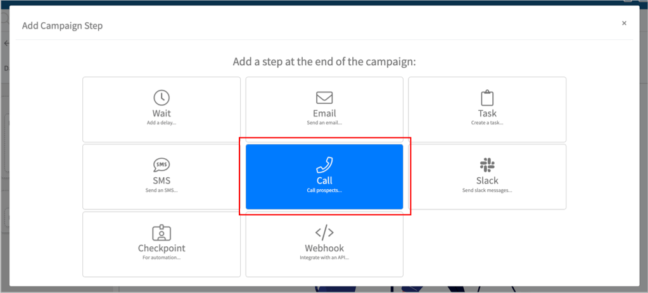Choose the "Webhook" step label
This screenshot has height=293, width=648.
[324, 248]
